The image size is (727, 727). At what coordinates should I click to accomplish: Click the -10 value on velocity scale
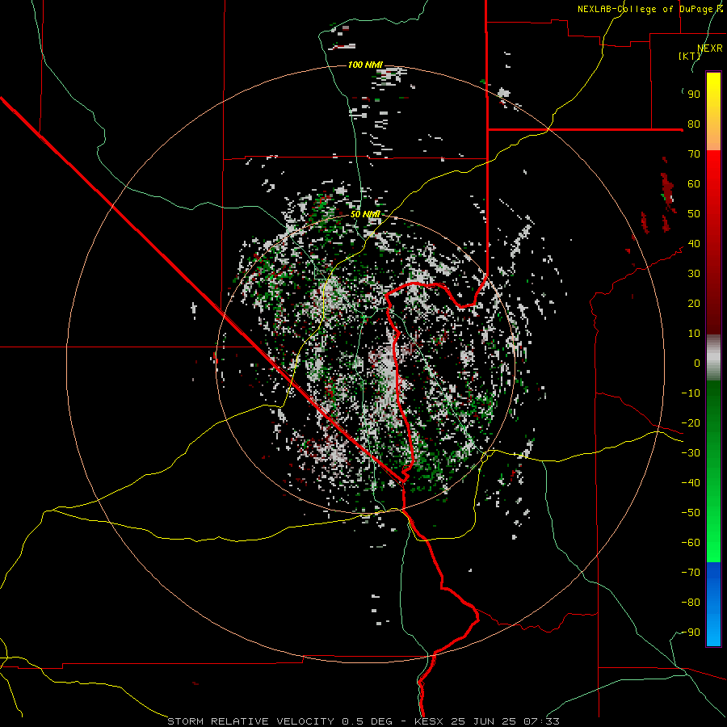691,393
